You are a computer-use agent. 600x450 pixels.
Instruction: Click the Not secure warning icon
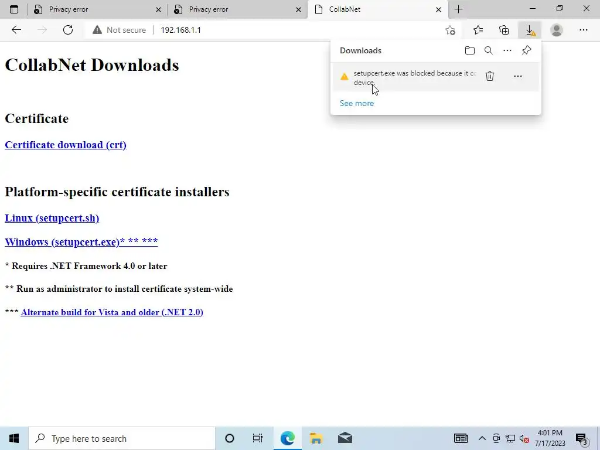tap(97, 30)
